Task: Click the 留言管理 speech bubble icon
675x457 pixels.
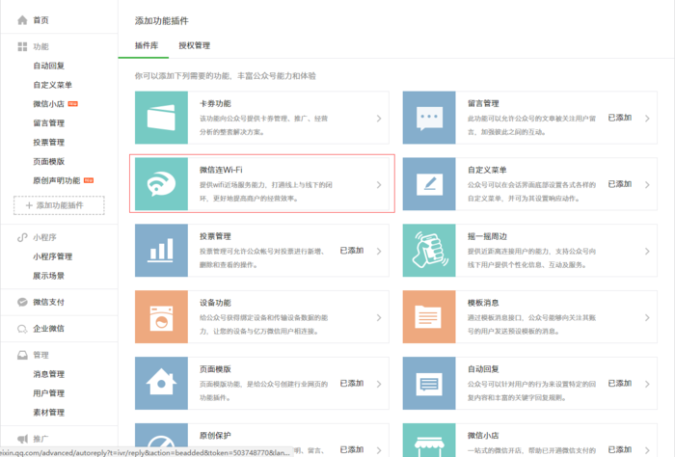Action: (x=428, y=118)
